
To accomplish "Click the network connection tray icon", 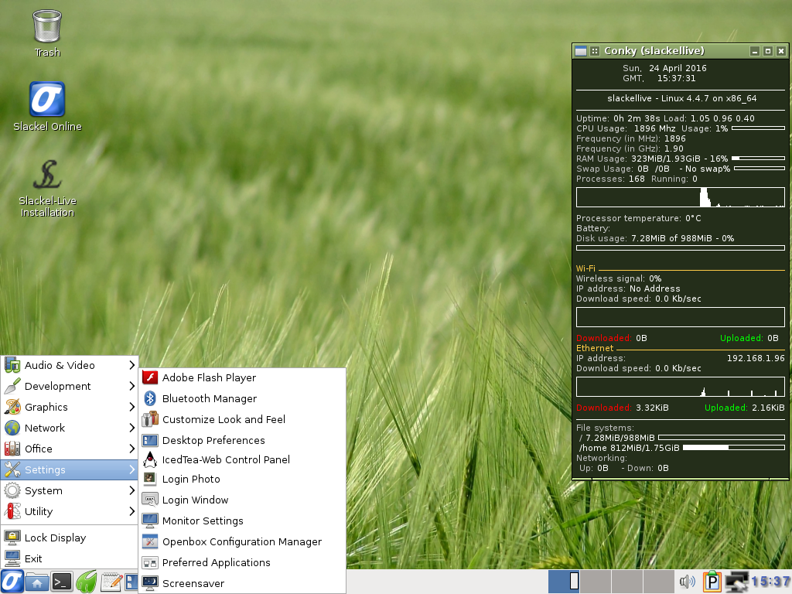I will [737, 582].
